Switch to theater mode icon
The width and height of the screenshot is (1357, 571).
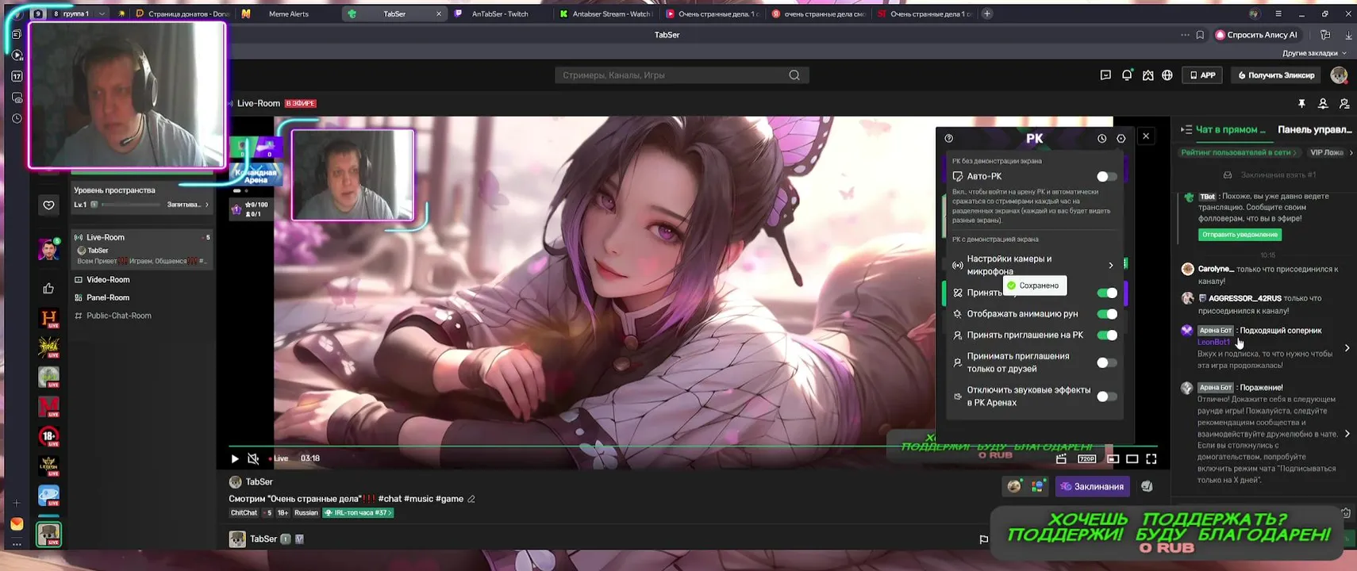[x=1132, y=458]
